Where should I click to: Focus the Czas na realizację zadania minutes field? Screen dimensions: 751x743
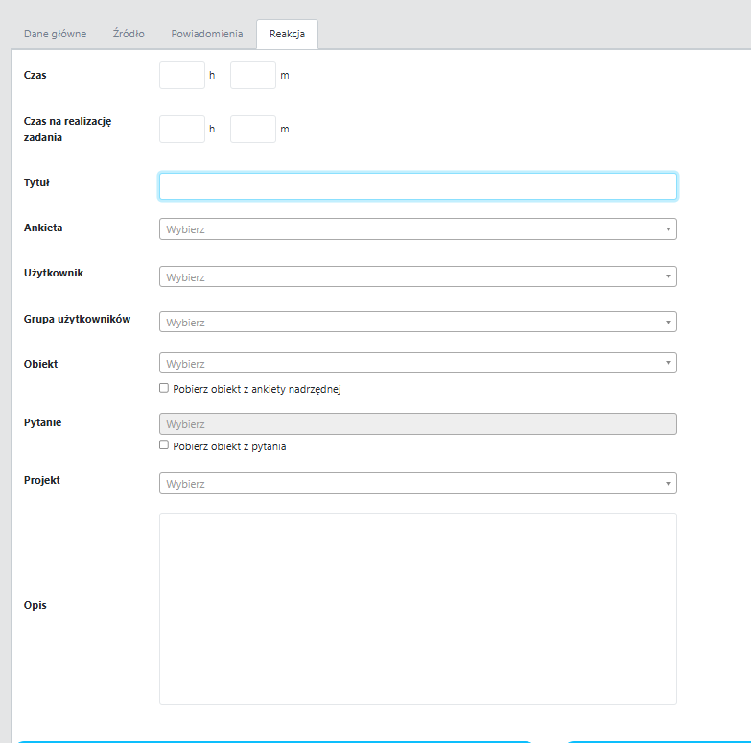click(x=253, y=129)
